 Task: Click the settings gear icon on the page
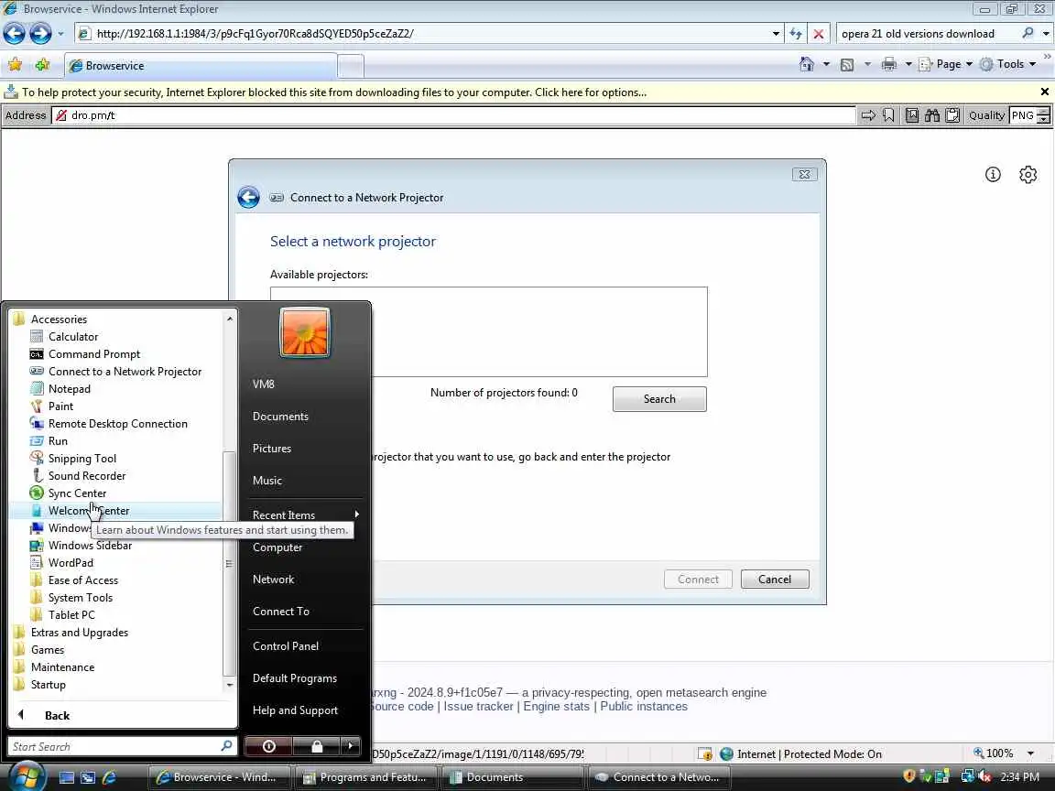click(1028, 175)
